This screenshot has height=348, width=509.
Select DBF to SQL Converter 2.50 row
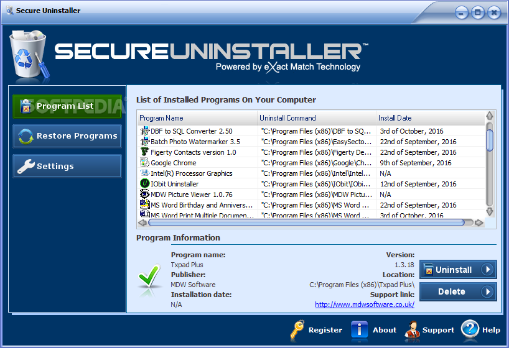tap(312, 131)
